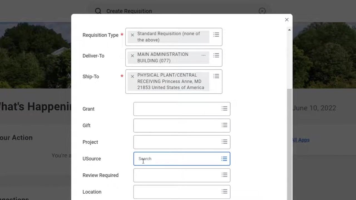This screenshot has height=200, width=356.
Task: Click the Project input field
Action: pyautogui.click(x=182, y=142)
